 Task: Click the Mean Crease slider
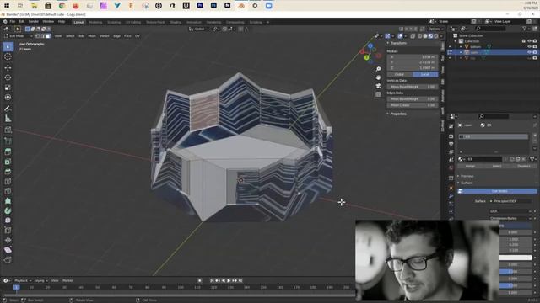coord(413,105)
